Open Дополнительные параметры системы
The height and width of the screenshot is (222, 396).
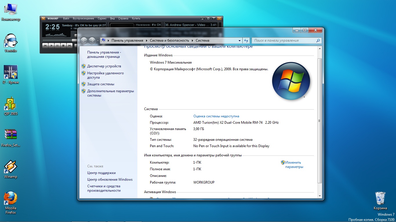tap(110, 93)
